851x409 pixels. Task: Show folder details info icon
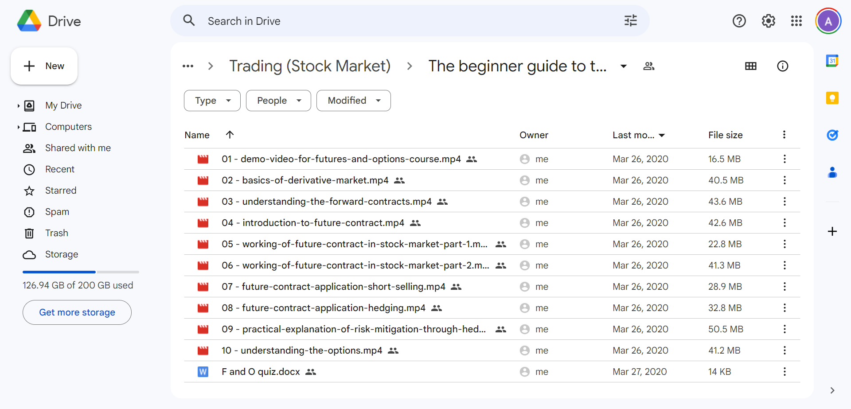pyautogui.click(x=782, y=66)
